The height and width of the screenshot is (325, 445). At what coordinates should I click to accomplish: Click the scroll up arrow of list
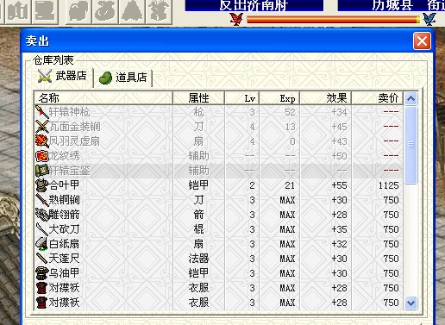pos(411,99)
